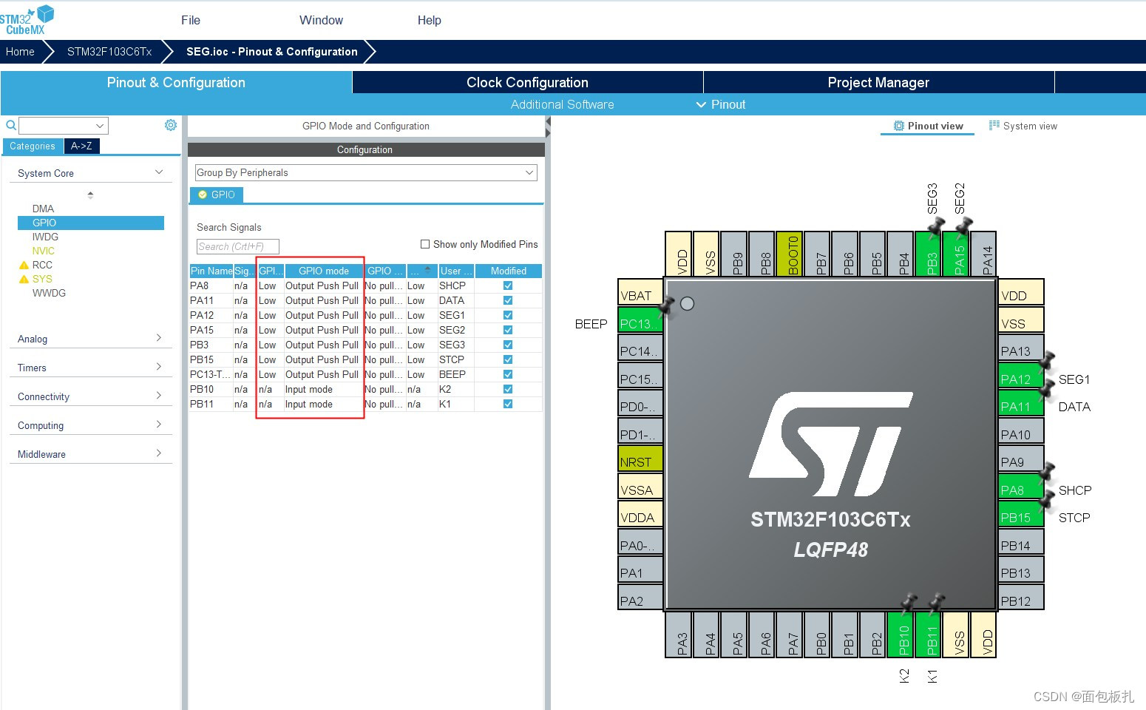Select pin PB11 labeled K1 on chip
This screenshot has height=710, width=1146.
tap(928, 635)
